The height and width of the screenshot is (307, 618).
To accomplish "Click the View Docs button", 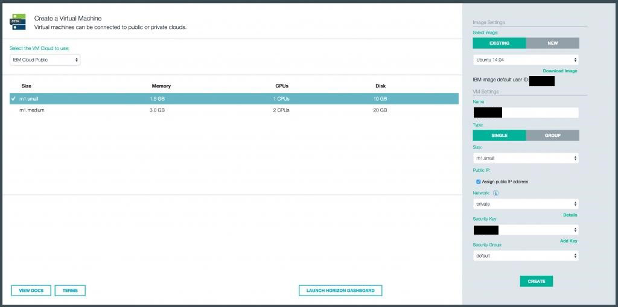I will [x=31, y=291].
